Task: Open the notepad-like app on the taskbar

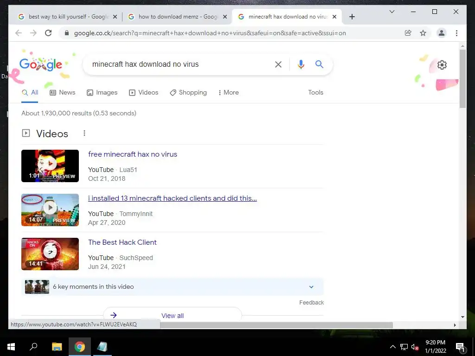Action: pos(102,347)
